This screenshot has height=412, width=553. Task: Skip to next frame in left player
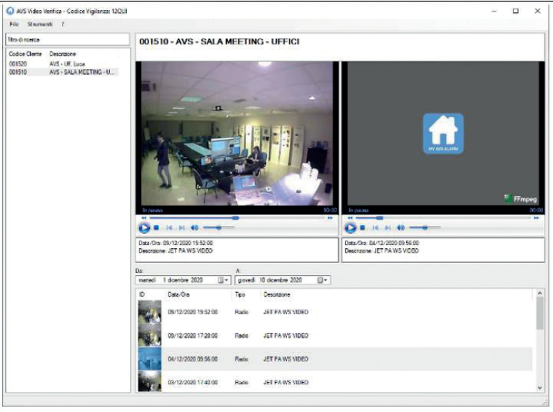tap(182, 228)
